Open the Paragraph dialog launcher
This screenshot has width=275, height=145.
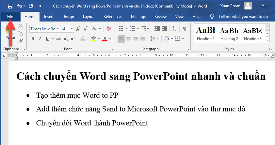pos(188,49)
